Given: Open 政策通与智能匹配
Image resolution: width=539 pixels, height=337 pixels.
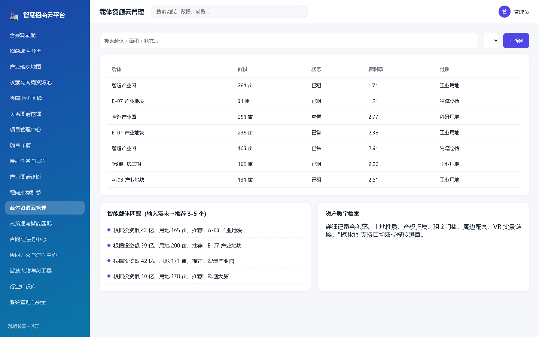Looking at the screenshot, I should click(45, 224).
